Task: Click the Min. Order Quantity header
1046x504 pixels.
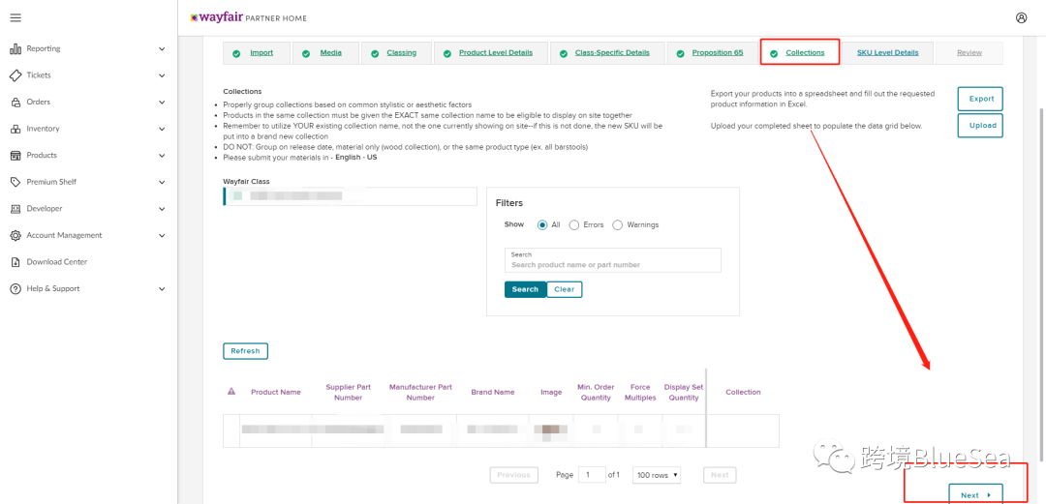Action: (596, 392)
